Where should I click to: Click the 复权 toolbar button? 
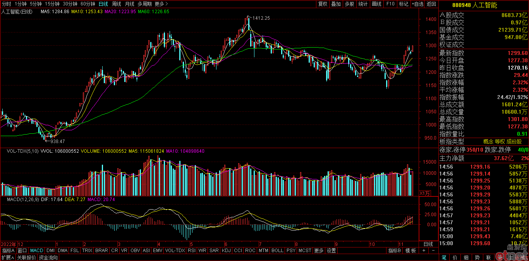tap(323, 4)
